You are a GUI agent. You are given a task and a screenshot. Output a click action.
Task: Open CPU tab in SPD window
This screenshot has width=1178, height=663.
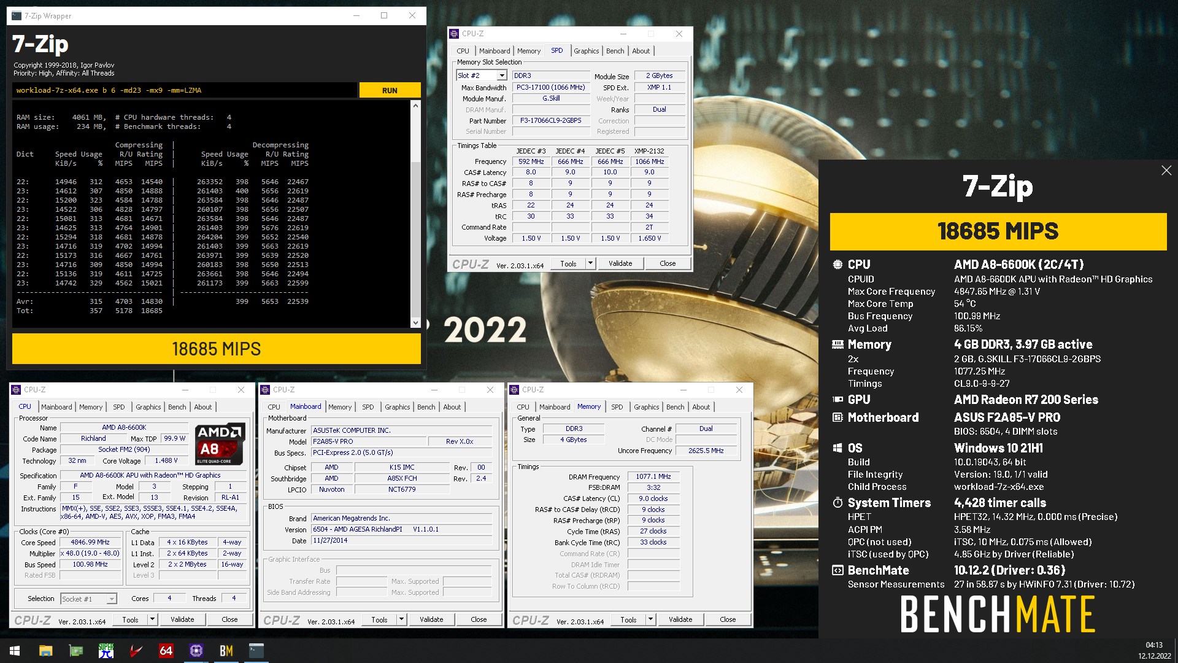[463, 51]
